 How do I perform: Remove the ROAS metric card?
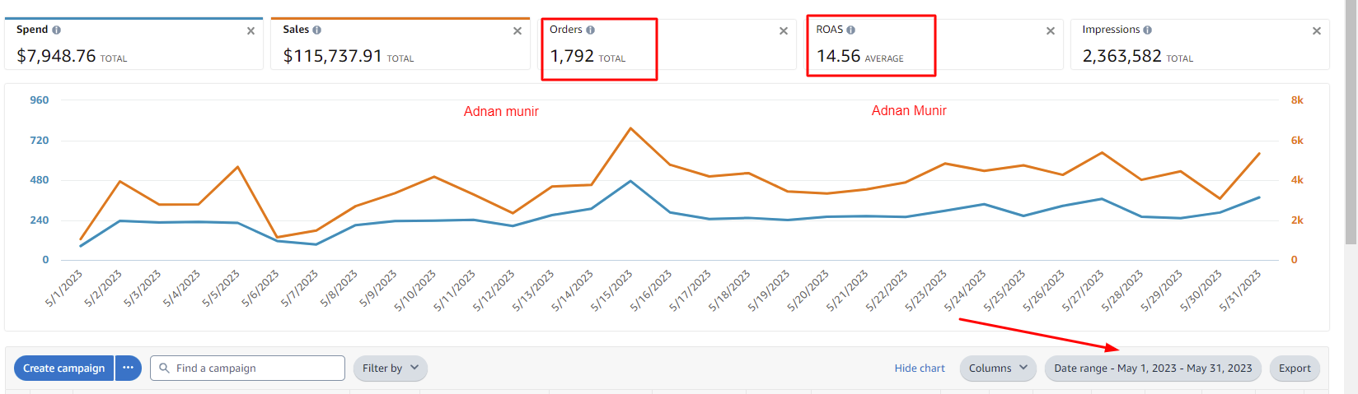coord(1051,31)
